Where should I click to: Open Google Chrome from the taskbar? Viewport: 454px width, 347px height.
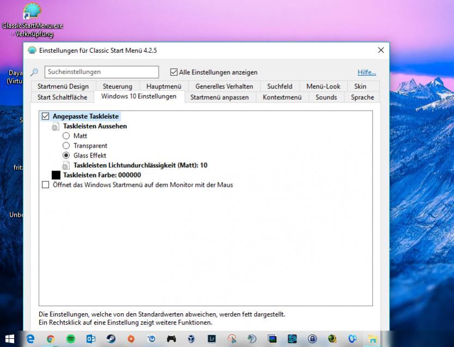pos(51,339)
